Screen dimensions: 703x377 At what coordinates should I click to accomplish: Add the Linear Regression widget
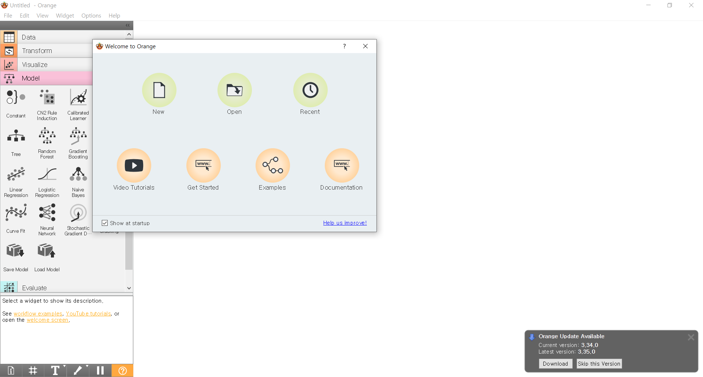(x=16, y=181)
